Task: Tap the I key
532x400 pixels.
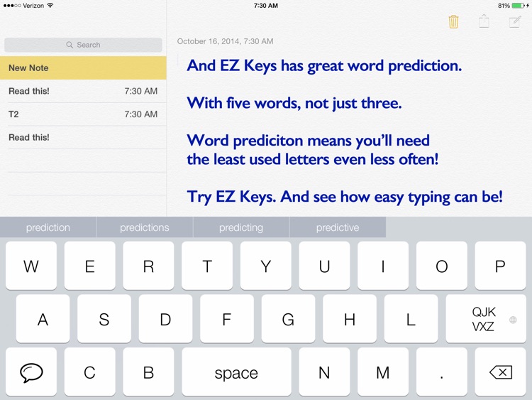Action: point(383,266)
